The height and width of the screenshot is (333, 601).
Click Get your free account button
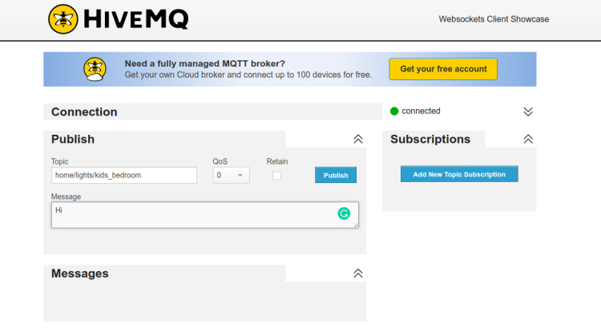[443, 69]
